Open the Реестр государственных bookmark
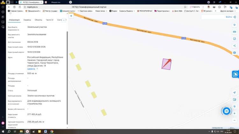This screenshot has width=239, height=134. [50, 11]
